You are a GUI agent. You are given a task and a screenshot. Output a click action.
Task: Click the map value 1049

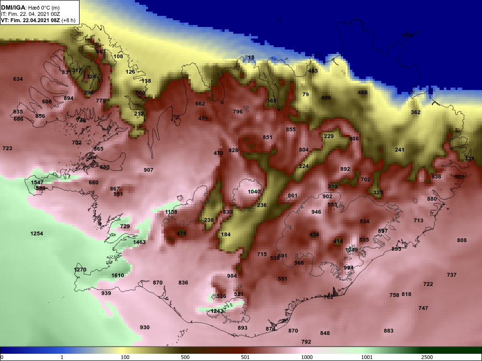pyautogui.click(x=351, y=250)
